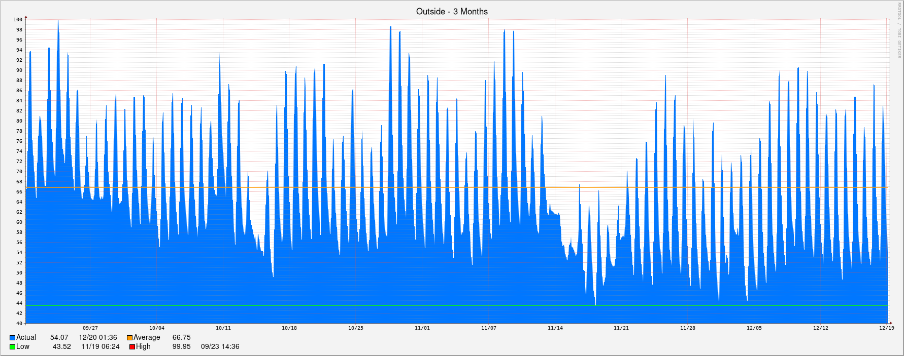This screenshot has width=904, height=356.
Task: Click the Actual timestamp '12/20 01:36'
Action: (98, 338)
